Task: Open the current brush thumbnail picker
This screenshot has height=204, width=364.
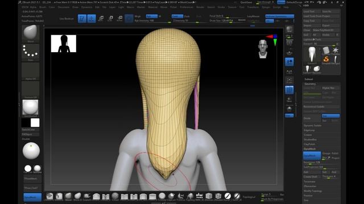Action: click(x=30, y=33)
